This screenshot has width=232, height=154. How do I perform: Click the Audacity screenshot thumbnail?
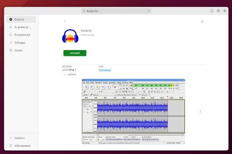(133, 111)
